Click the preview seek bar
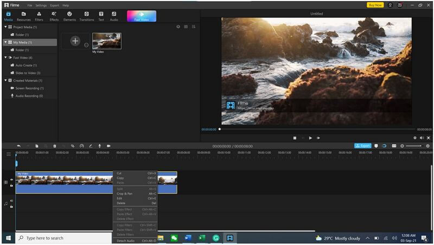 click(317, 129)
